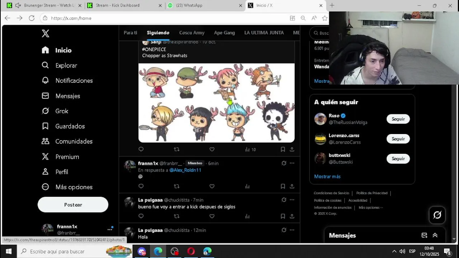Expand the Mensajes drawer
Viewport: 459px width, 258px height.
click(435, 235)
